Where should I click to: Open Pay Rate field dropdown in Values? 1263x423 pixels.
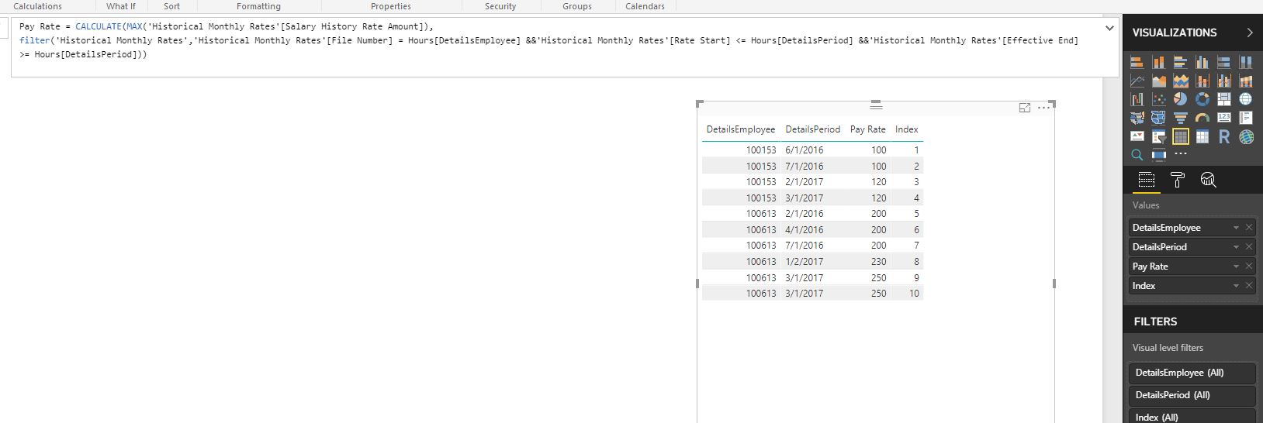pos(1236,267)
